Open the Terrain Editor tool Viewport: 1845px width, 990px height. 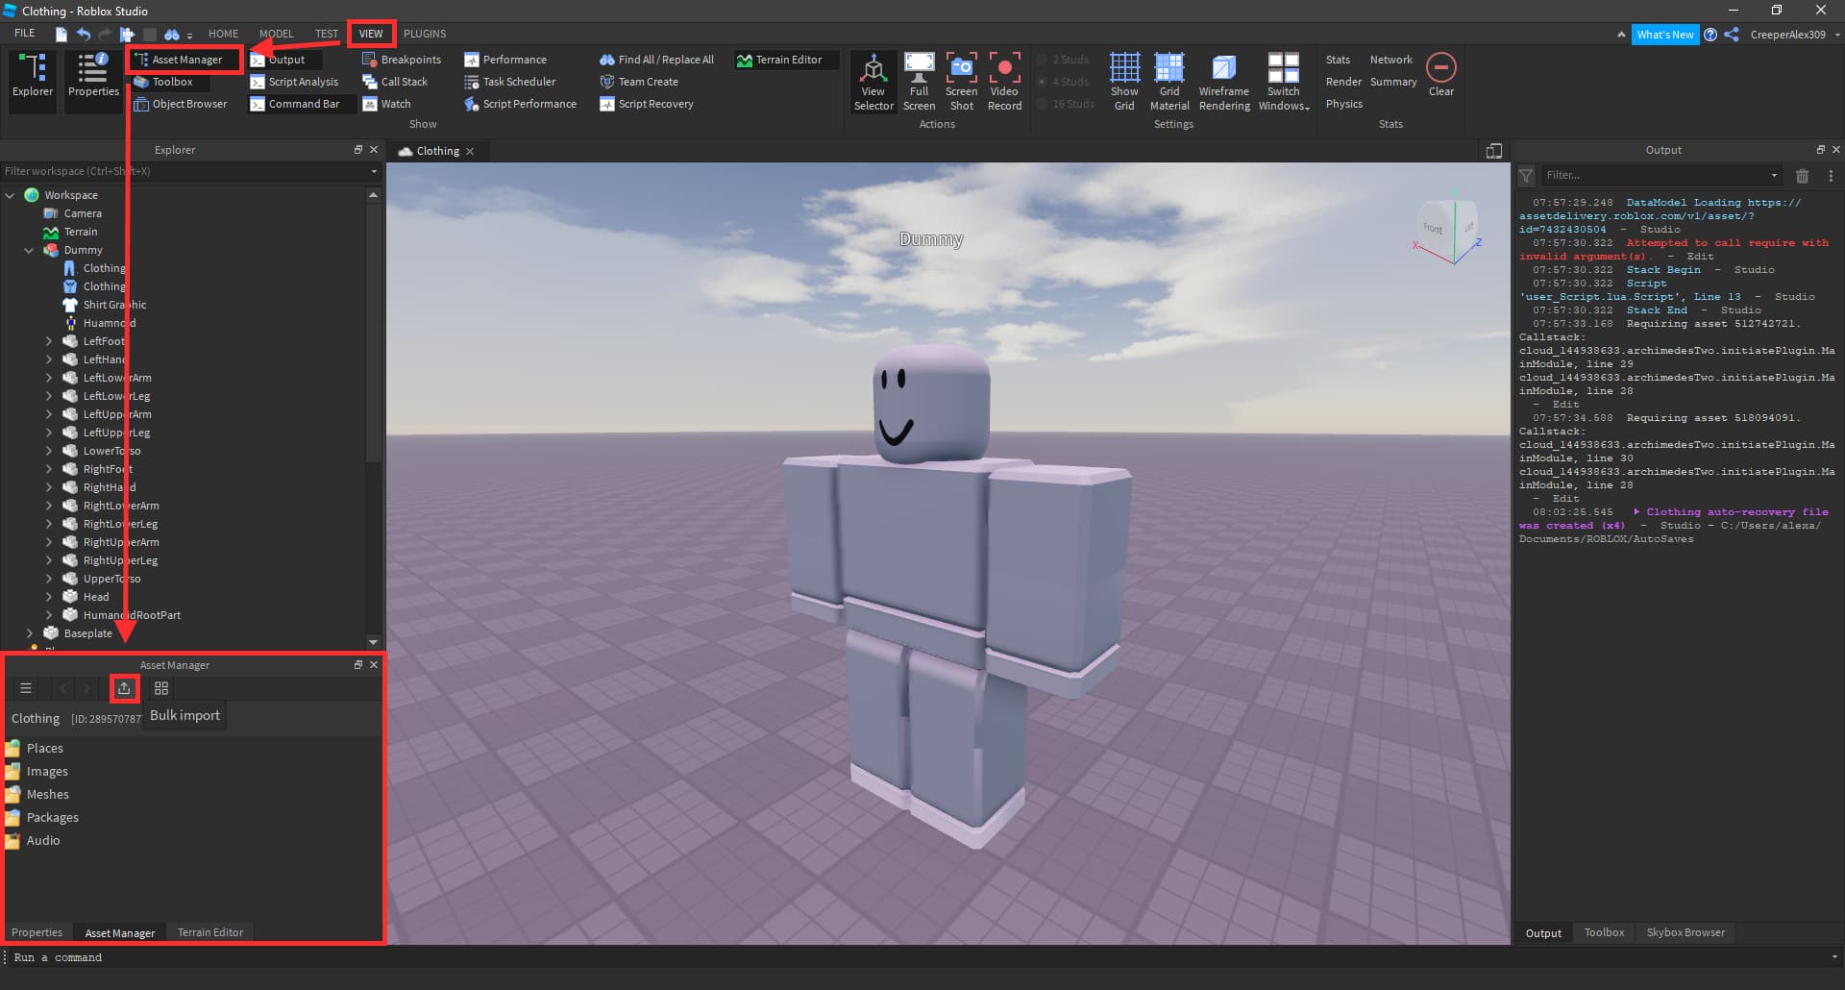pos(785,59)
